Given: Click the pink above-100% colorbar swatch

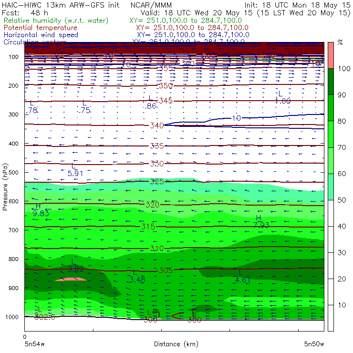Looking at the screenshot, I should pos(331,55).
